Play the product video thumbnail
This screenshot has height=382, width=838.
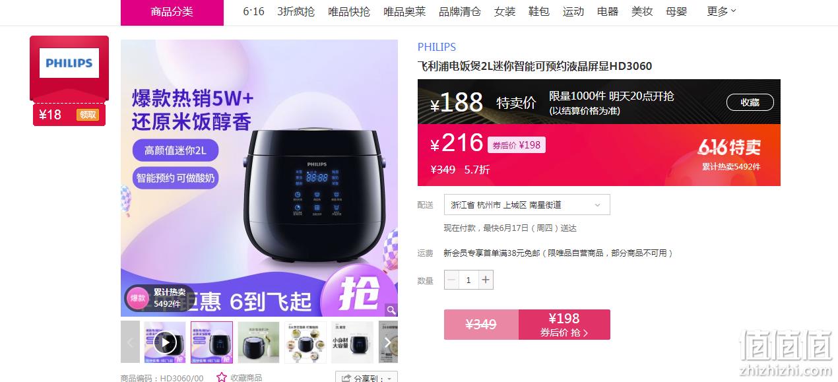pyautogui.click(x=165, y=342)
